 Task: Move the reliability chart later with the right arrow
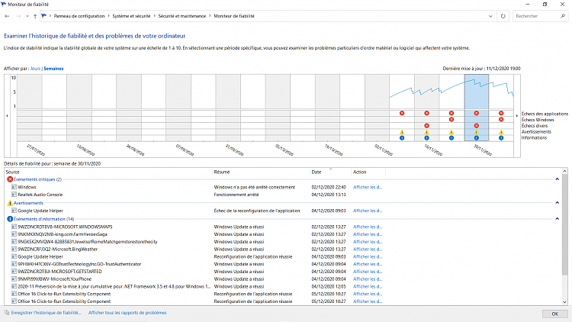coord(516,116)
